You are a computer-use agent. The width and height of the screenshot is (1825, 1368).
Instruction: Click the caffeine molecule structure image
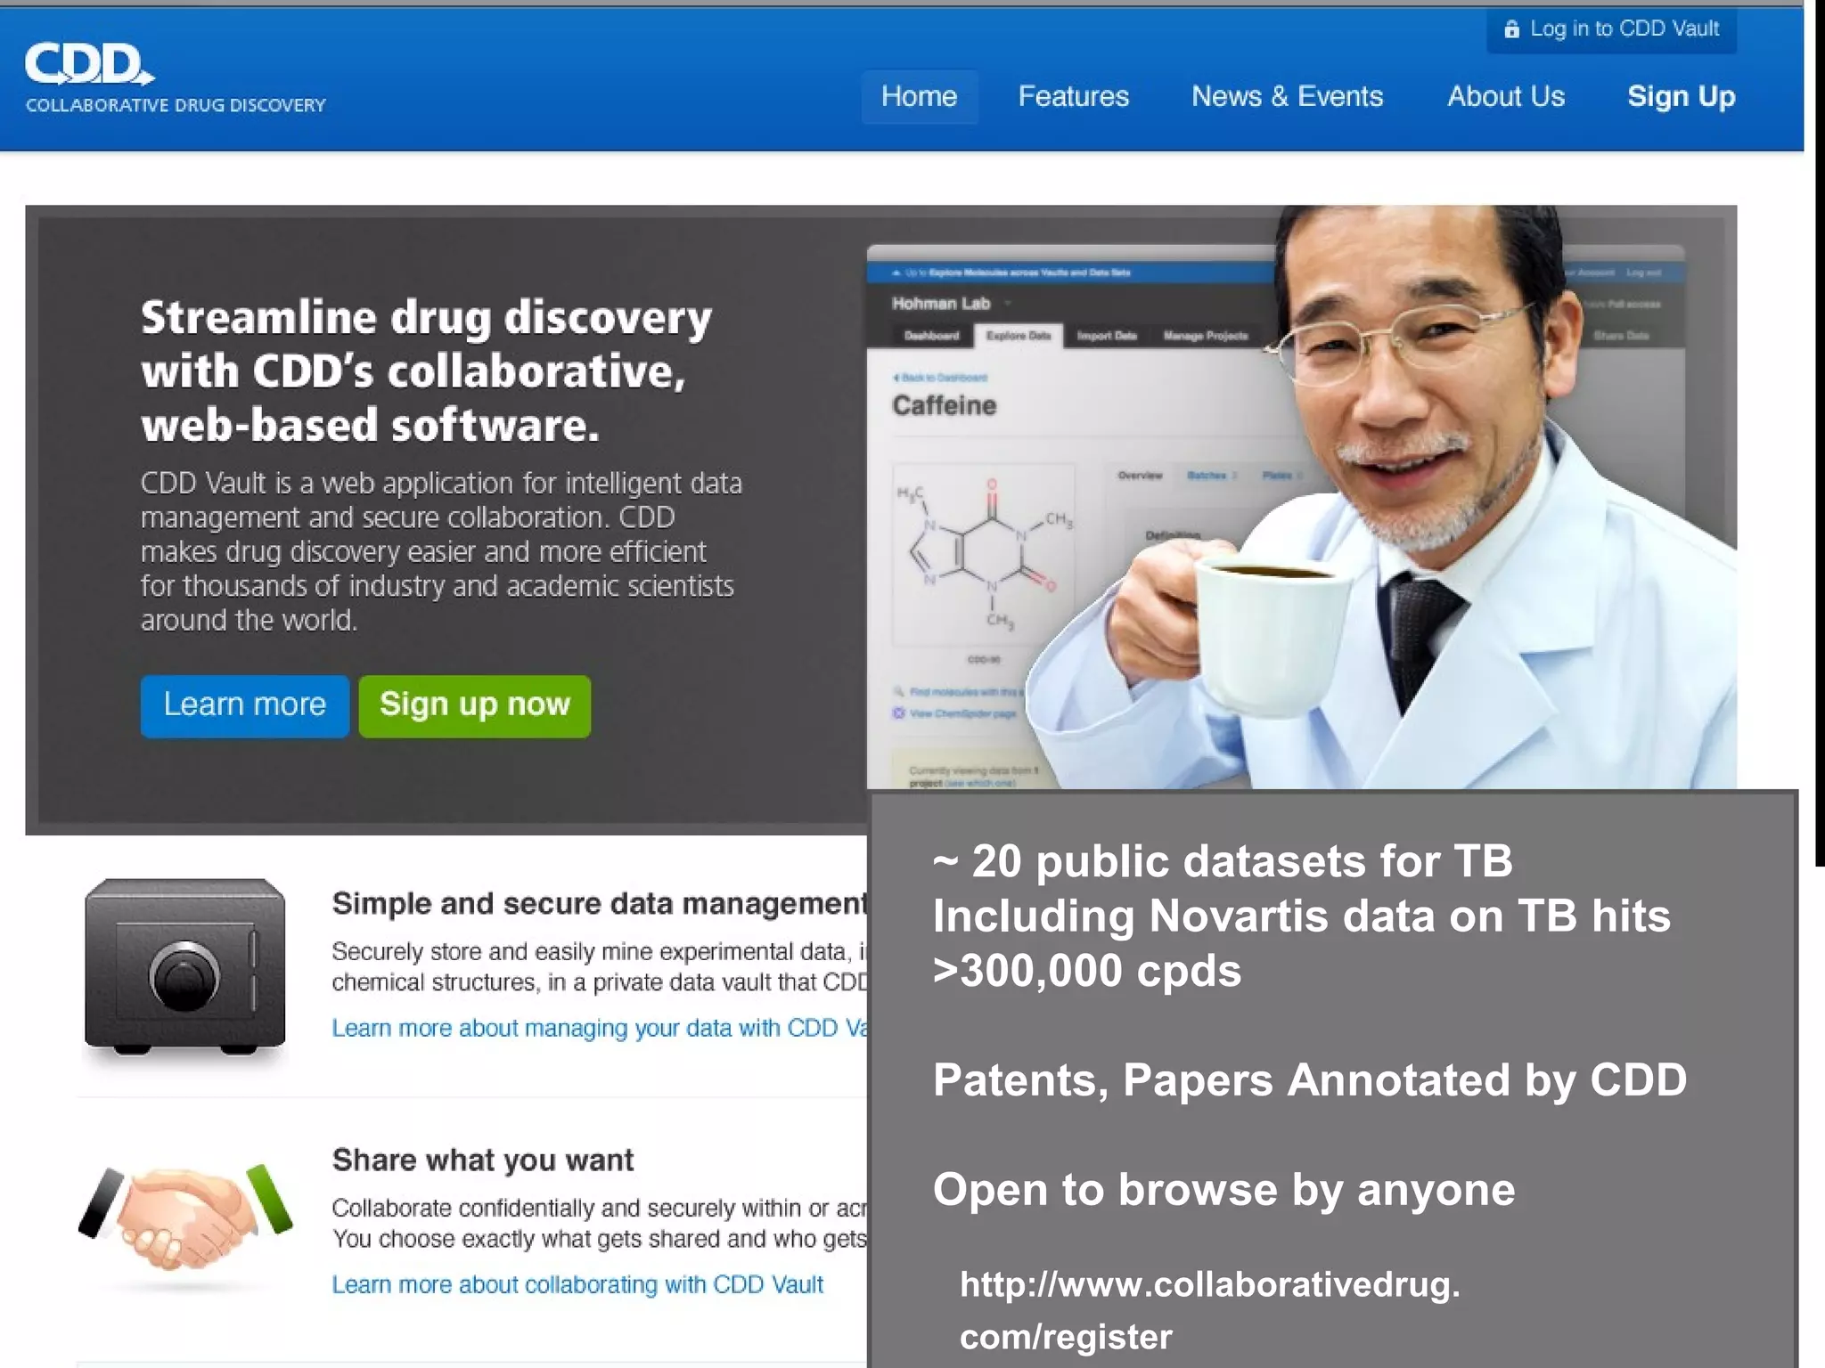click(985, 556)
